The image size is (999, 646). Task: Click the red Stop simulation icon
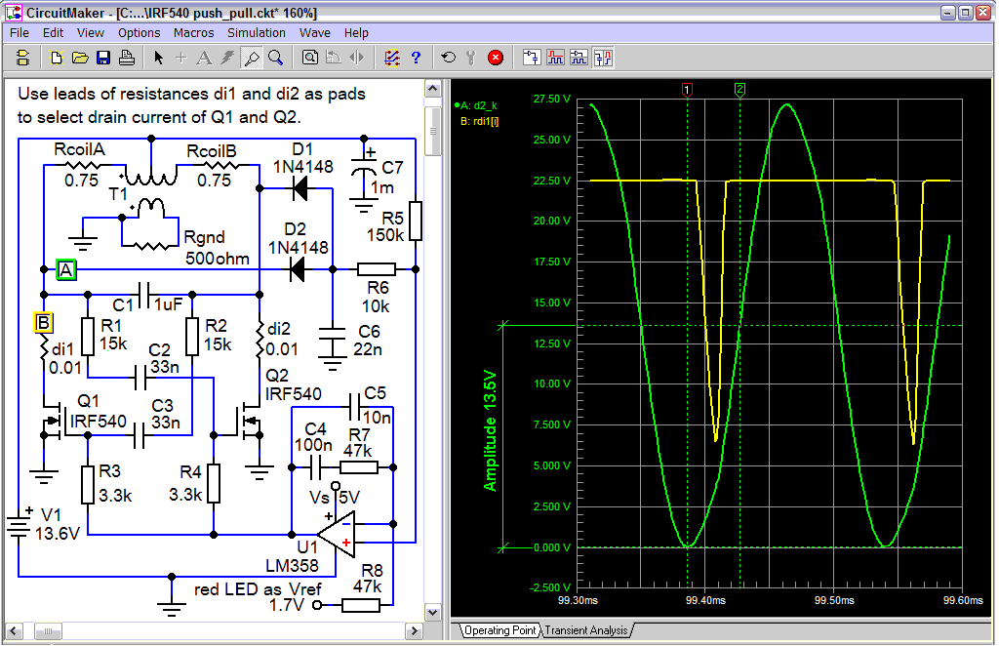[496, 58]
